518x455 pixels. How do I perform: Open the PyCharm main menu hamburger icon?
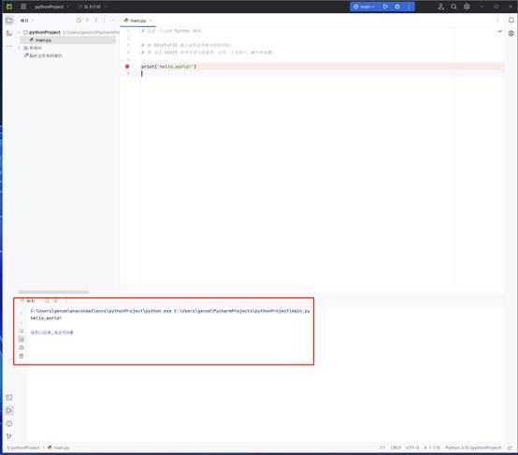click(23, 7)
